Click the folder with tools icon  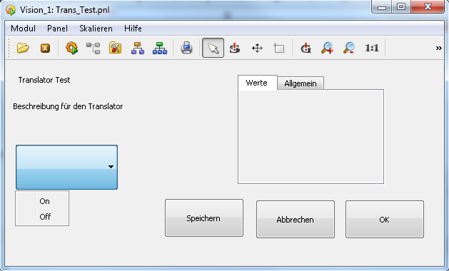pos(115,48)
